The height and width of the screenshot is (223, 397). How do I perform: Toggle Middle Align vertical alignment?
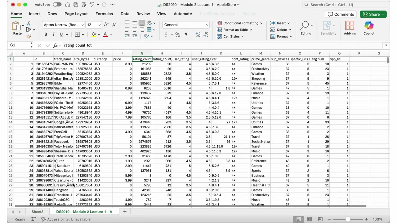tap(135, 23)
